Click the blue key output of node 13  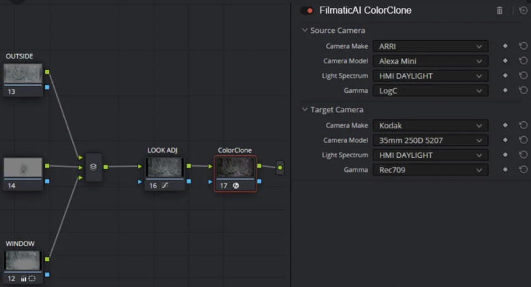click(47, 87)
